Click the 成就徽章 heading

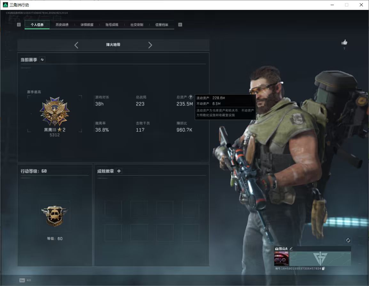106,171
